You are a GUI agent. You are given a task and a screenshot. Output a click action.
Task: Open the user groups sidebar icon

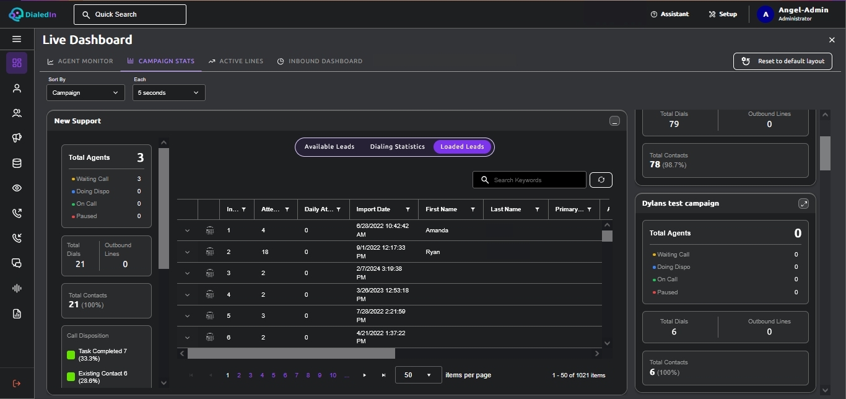point(17,113)
